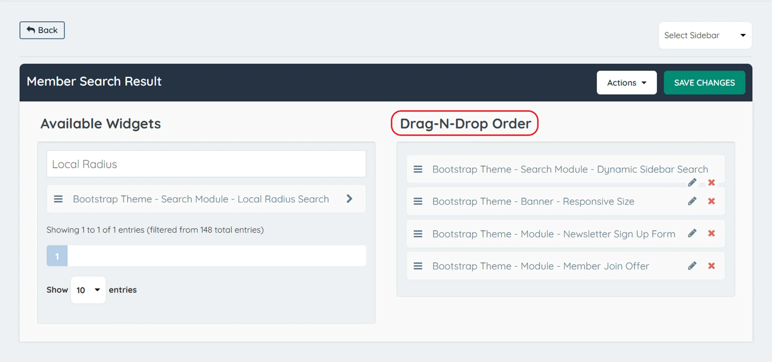This screenshot has width=772, height=362.
Task: Click the drag handle next to Member Join Offer
Action: point(418,266)
